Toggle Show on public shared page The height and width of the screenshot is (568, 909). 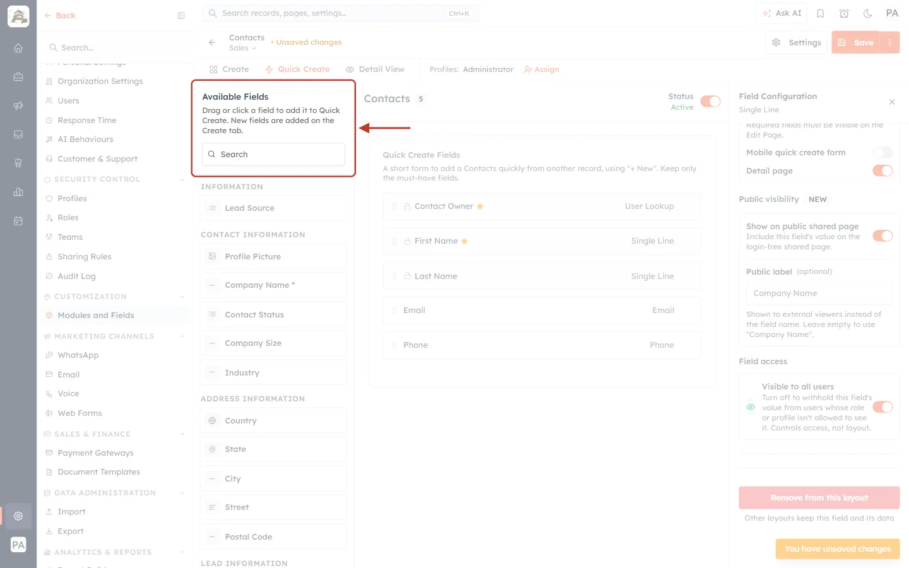(882, 235)
